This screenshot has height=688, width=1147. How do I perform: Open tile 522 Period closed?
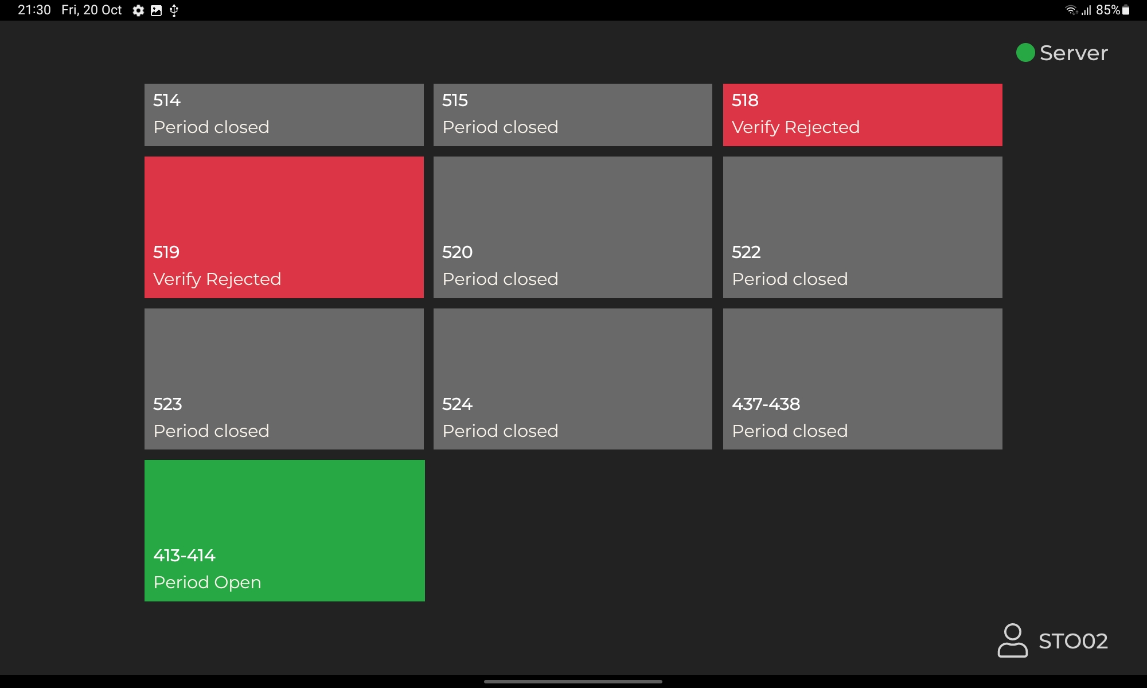(x=862, y=227)
